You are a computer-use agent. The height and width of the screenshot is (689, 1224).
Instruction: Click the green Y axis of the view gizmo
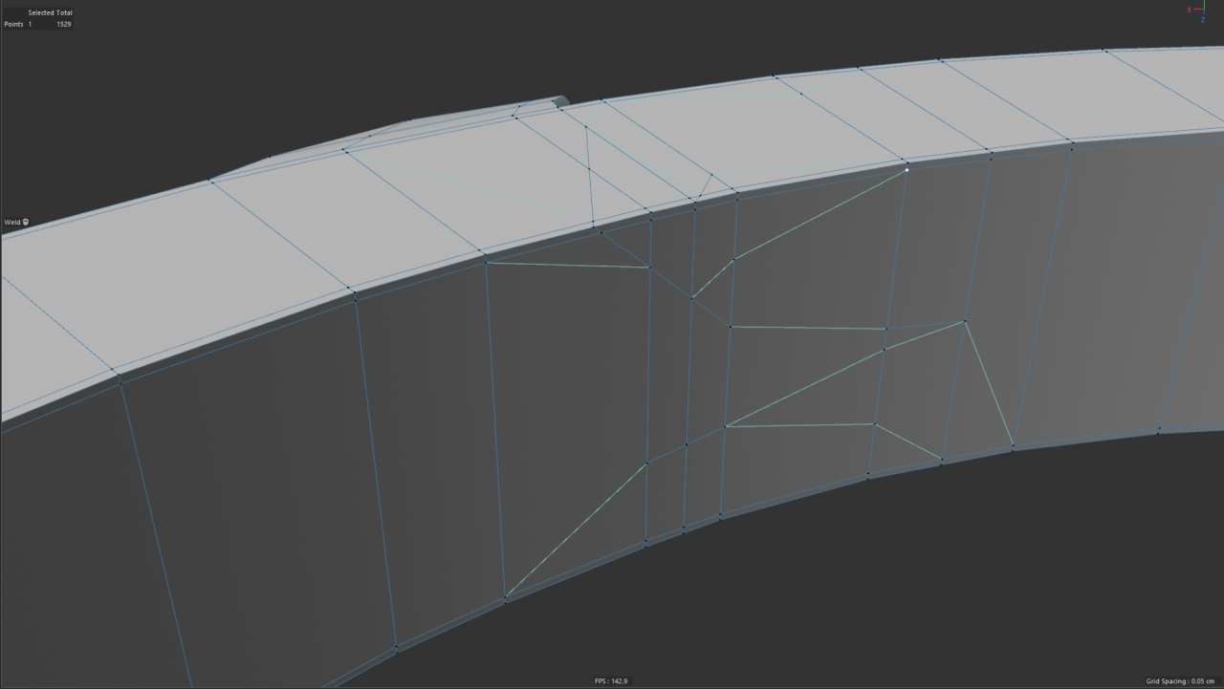(1204, 2)
